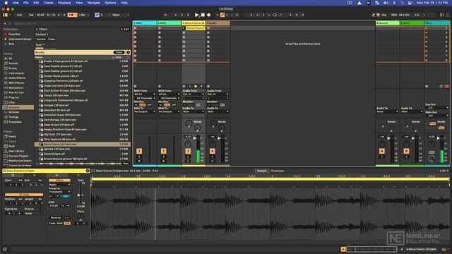Screen dimensions: 452x254
Task: Select Deep House 120 bpm file
Action: click(83, 125)
